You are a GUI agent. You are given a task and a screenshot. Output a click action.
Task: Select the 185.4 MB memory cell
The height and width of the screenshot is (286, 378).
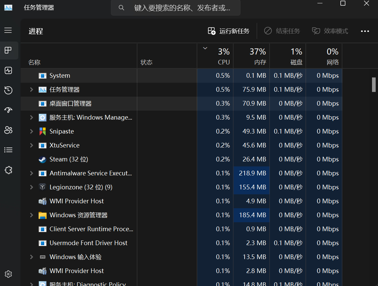coord(252,215)
